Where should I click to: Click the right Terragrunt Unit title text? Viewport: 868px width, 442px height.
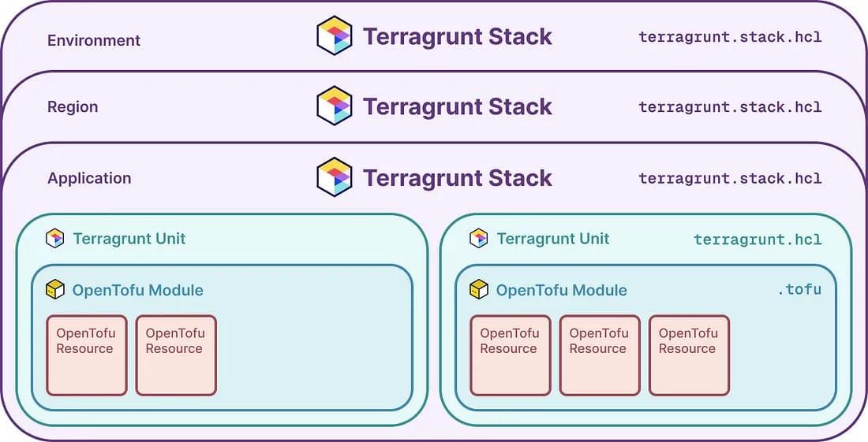(x=553, y=239)
